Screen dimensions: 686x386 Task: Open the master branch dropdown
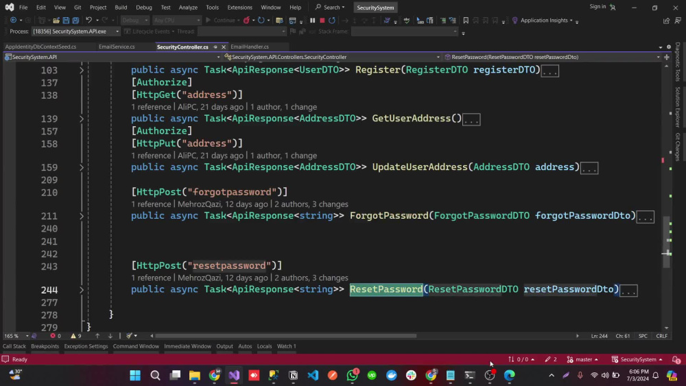click(x=582, y=359)
